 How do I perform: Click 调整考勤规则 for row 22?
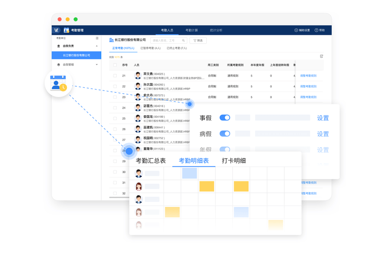(x=308, y=86)
